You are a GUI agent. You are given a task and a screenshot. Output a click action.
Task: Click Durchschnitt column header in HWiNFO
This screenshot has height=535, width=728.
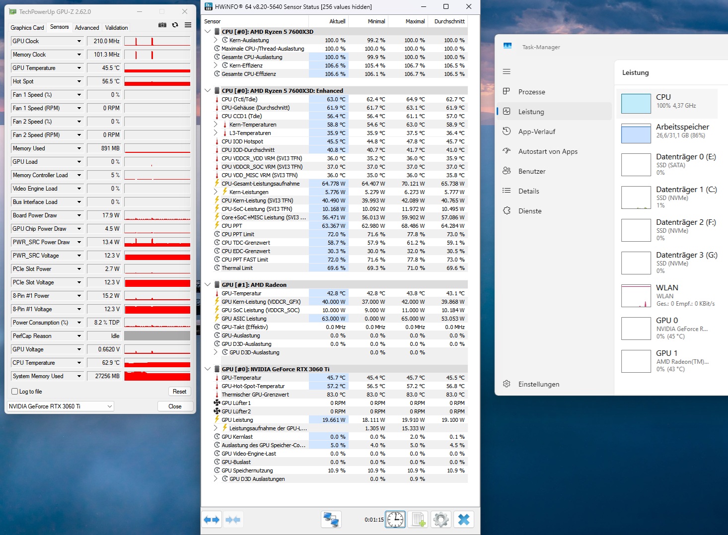click(x=447, y=21)
